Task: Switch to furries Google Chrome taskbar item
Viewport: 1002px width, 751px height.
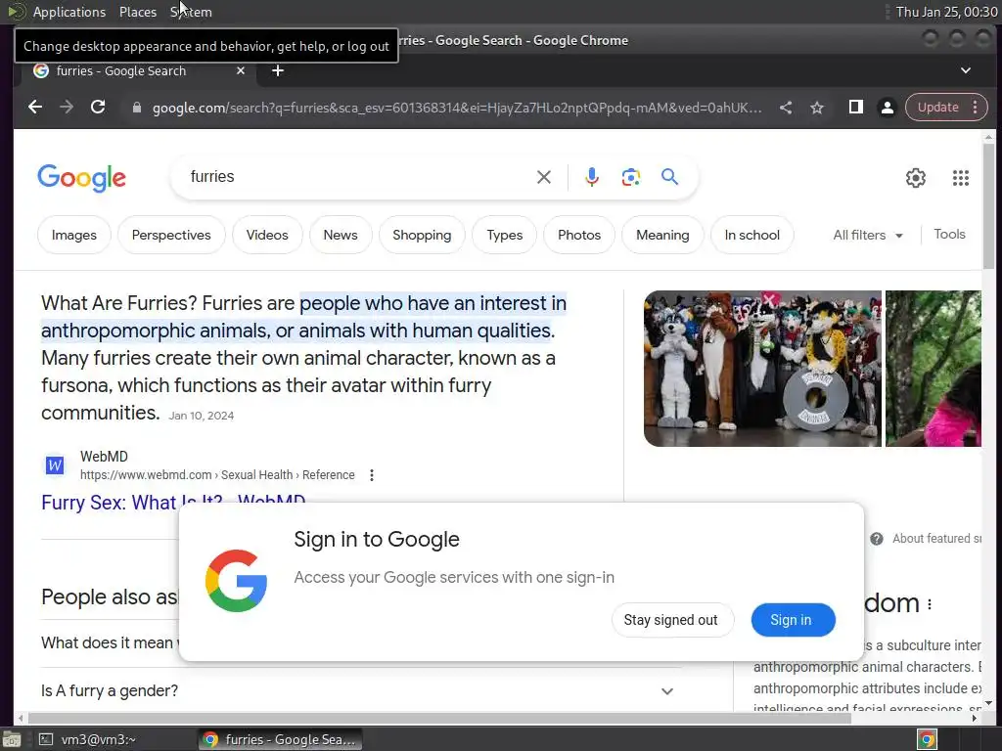Action: [279, 739]
